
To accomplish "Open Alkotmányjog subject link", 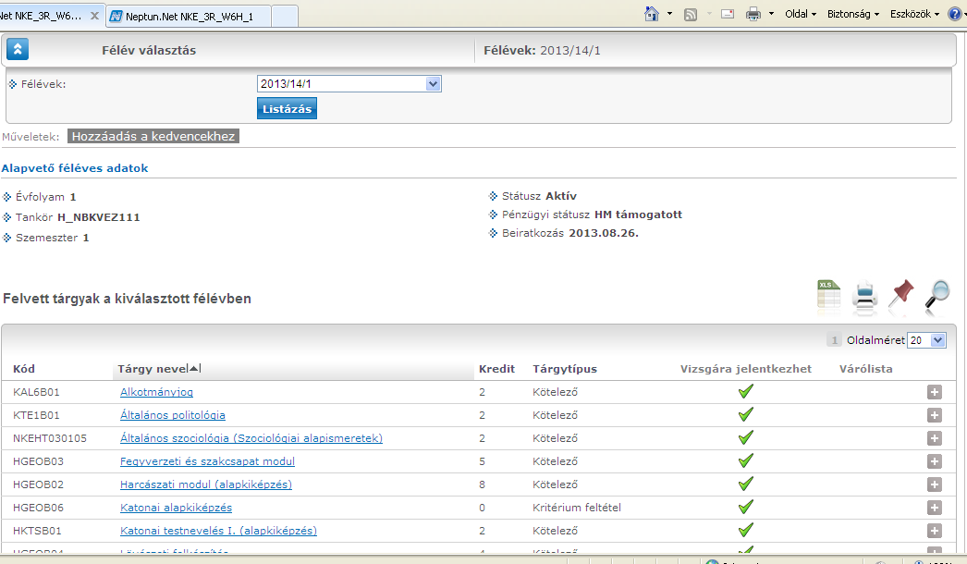I will 156,392.
